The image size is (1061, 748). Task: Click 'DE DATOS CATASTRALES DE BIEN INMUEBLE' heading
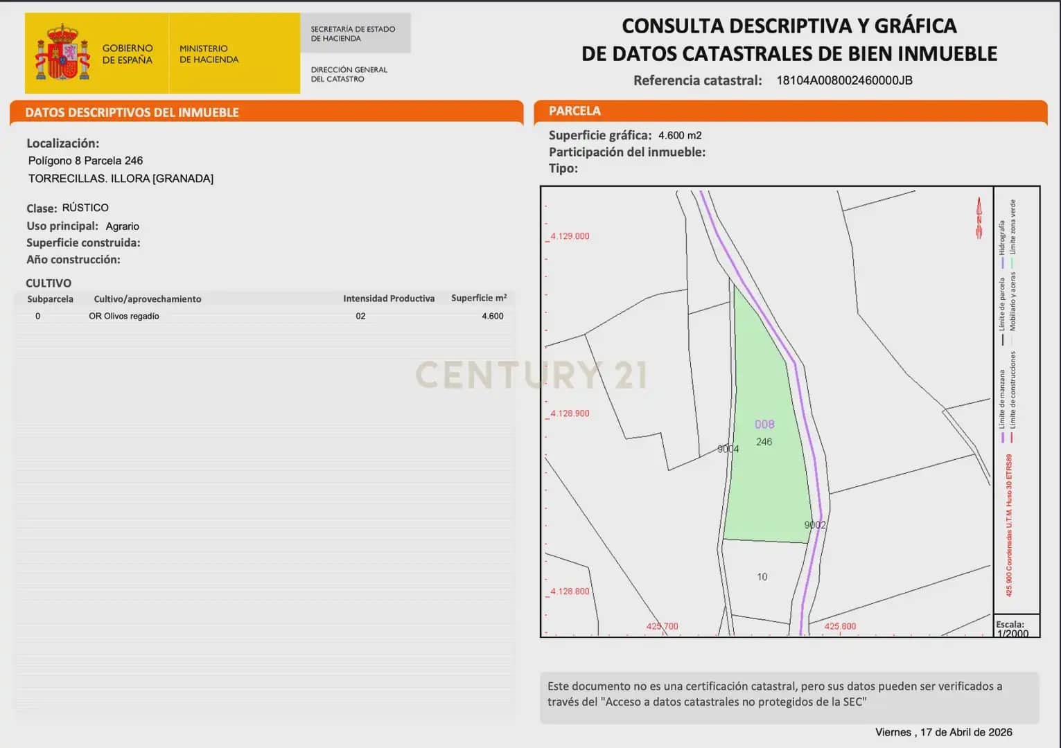click(x=789, y=53)
